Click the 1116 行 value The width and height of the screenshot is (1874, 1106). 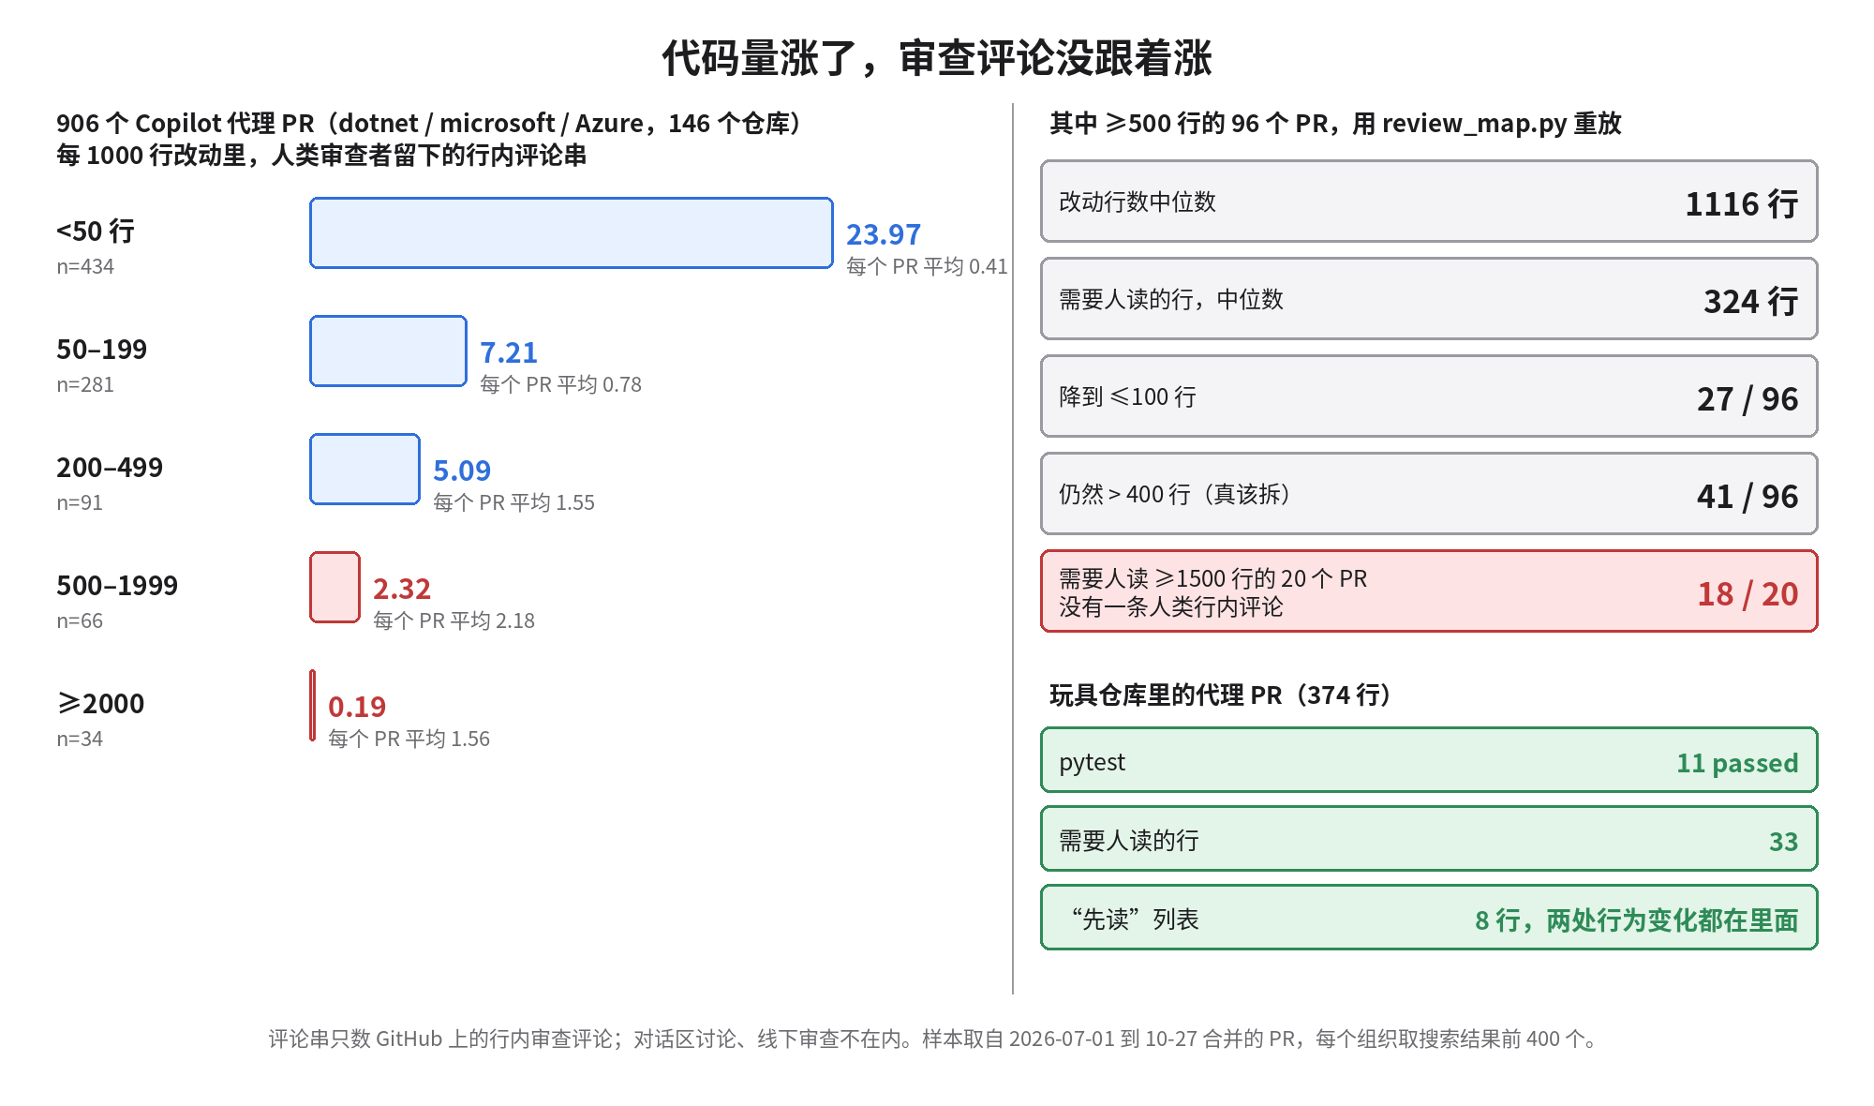tap(1741, 204)
